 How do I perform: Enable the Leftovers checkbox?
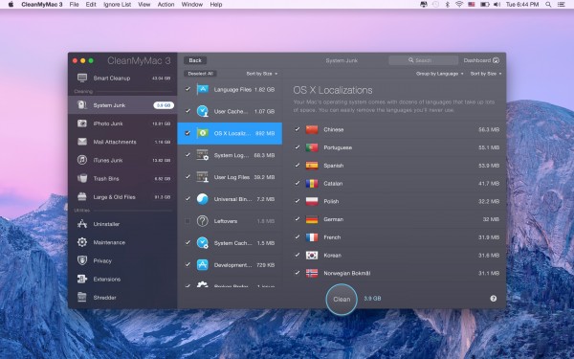[188, 221]
